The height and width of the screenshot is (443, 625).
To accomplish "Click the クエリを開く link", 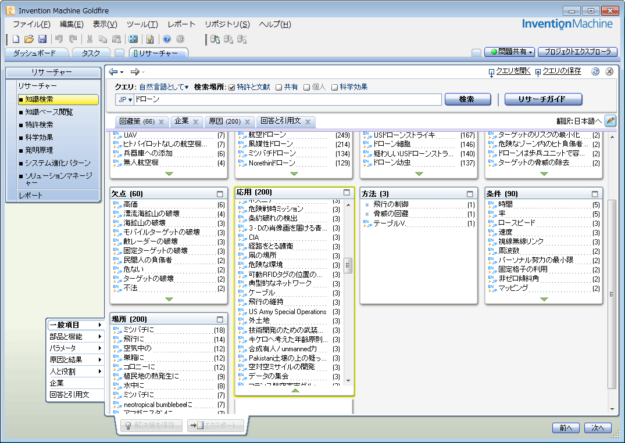I will click(513, 71).
